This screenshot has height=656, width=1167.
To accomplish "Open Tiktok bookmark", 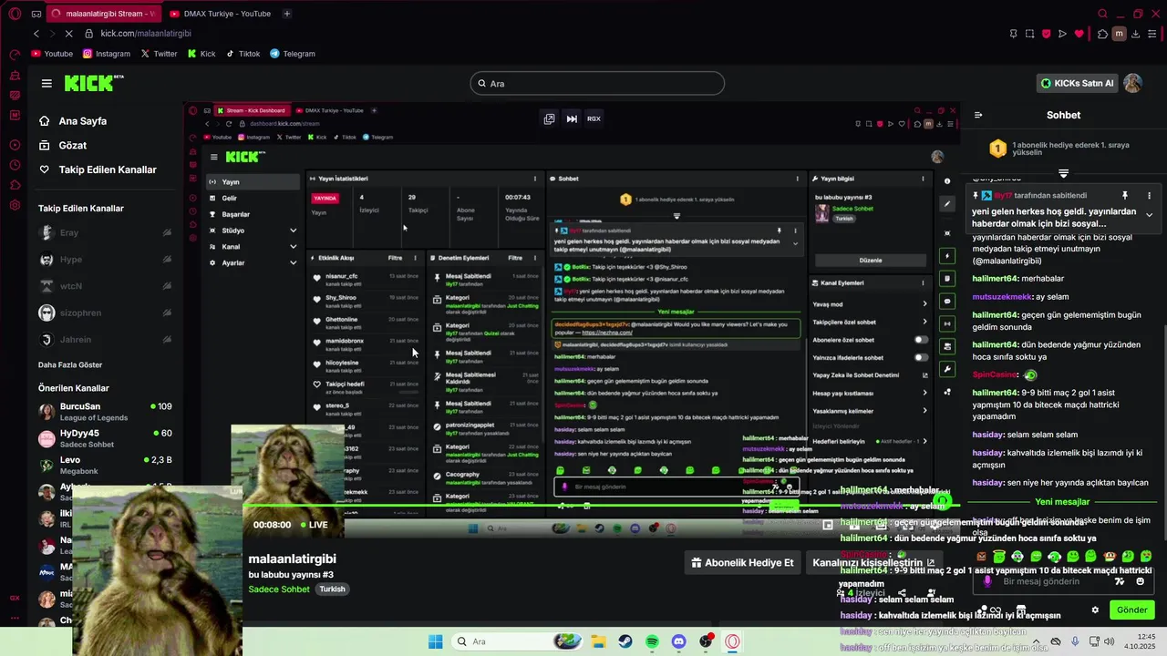I will coord(243,54).
